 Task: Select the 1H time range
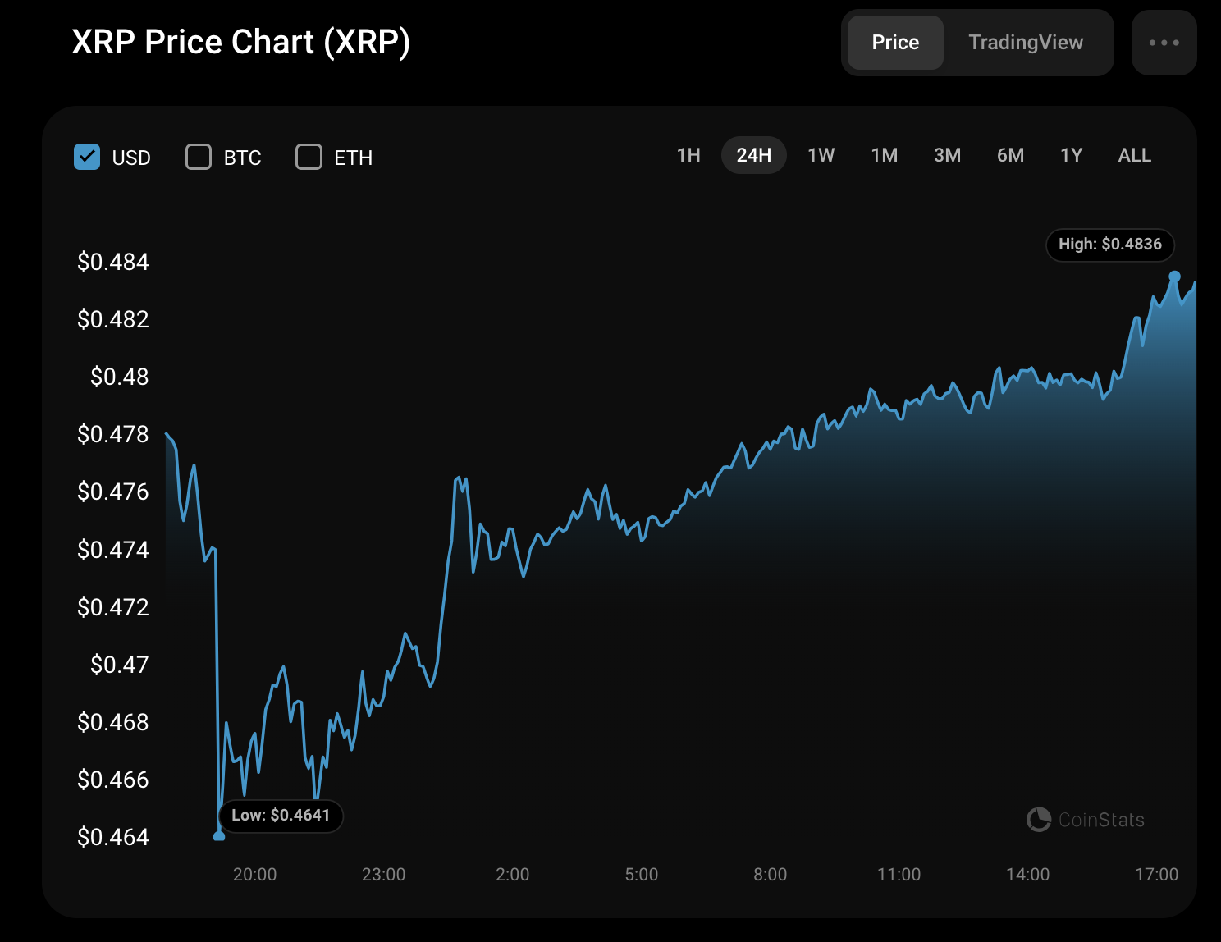(688, 155)
